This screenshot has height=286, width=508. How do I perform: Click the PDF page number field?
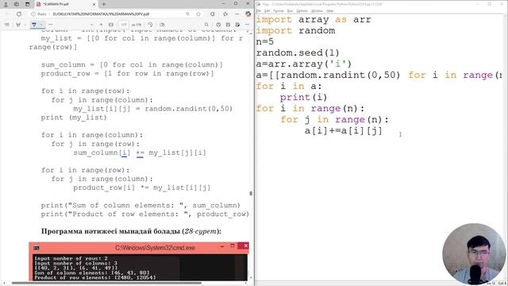click(124, 25)
